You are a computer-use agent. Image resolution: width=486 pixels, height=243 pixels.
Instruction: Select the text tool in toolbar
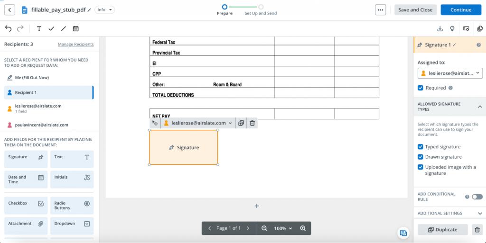(x=39, y=28)
